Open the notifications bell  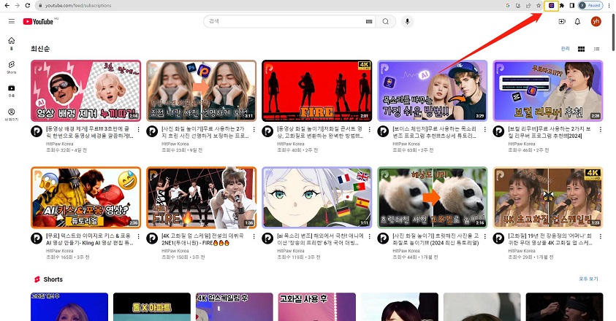pos(577,22)
